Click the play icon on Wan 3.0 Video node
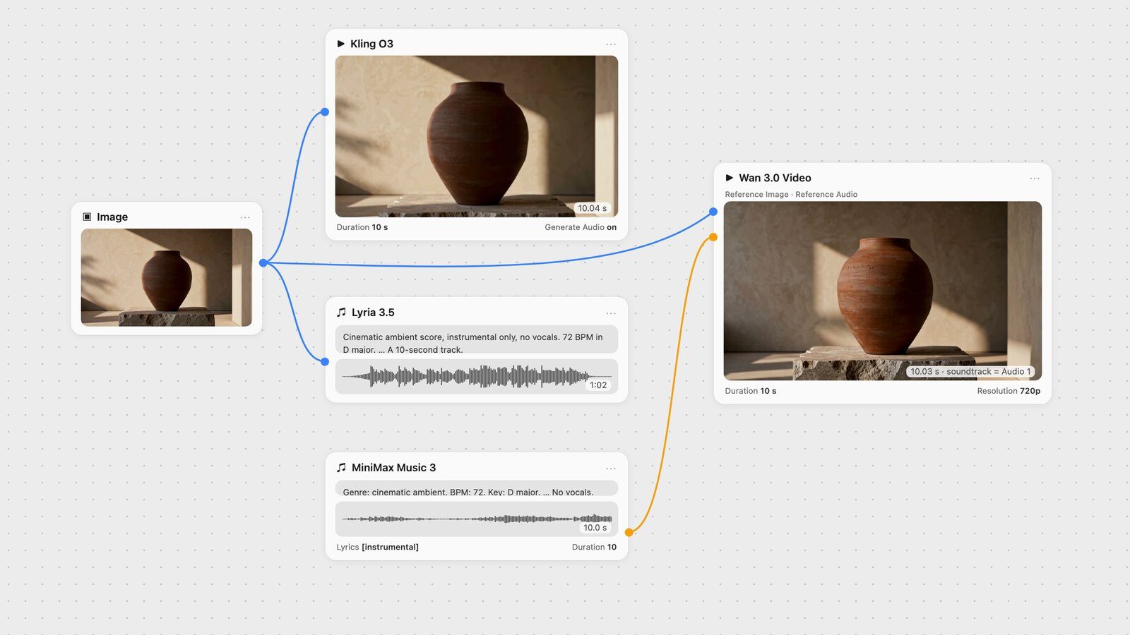The width and height of the screenshot is (1130, 635). (x=730, y=178)
